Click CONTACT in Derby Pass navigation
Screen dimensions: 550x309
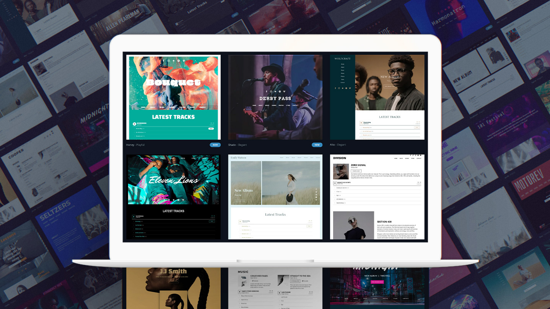click(x=295, y=105)
